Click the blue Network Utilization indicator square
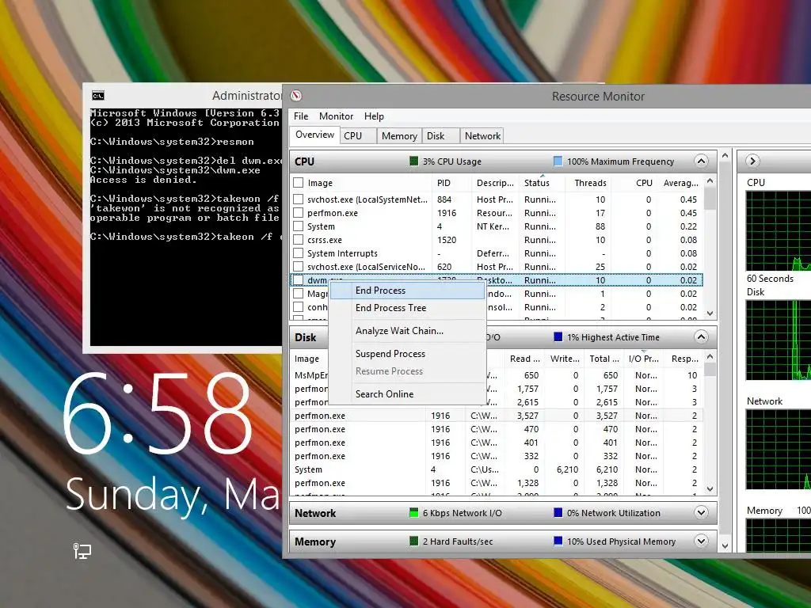This screenshot has width=811, height=608. (558, 513)
